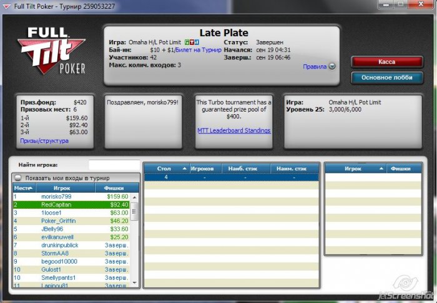
Task: Sort right panel by Игрок column
Action: [x=356, y=168]
